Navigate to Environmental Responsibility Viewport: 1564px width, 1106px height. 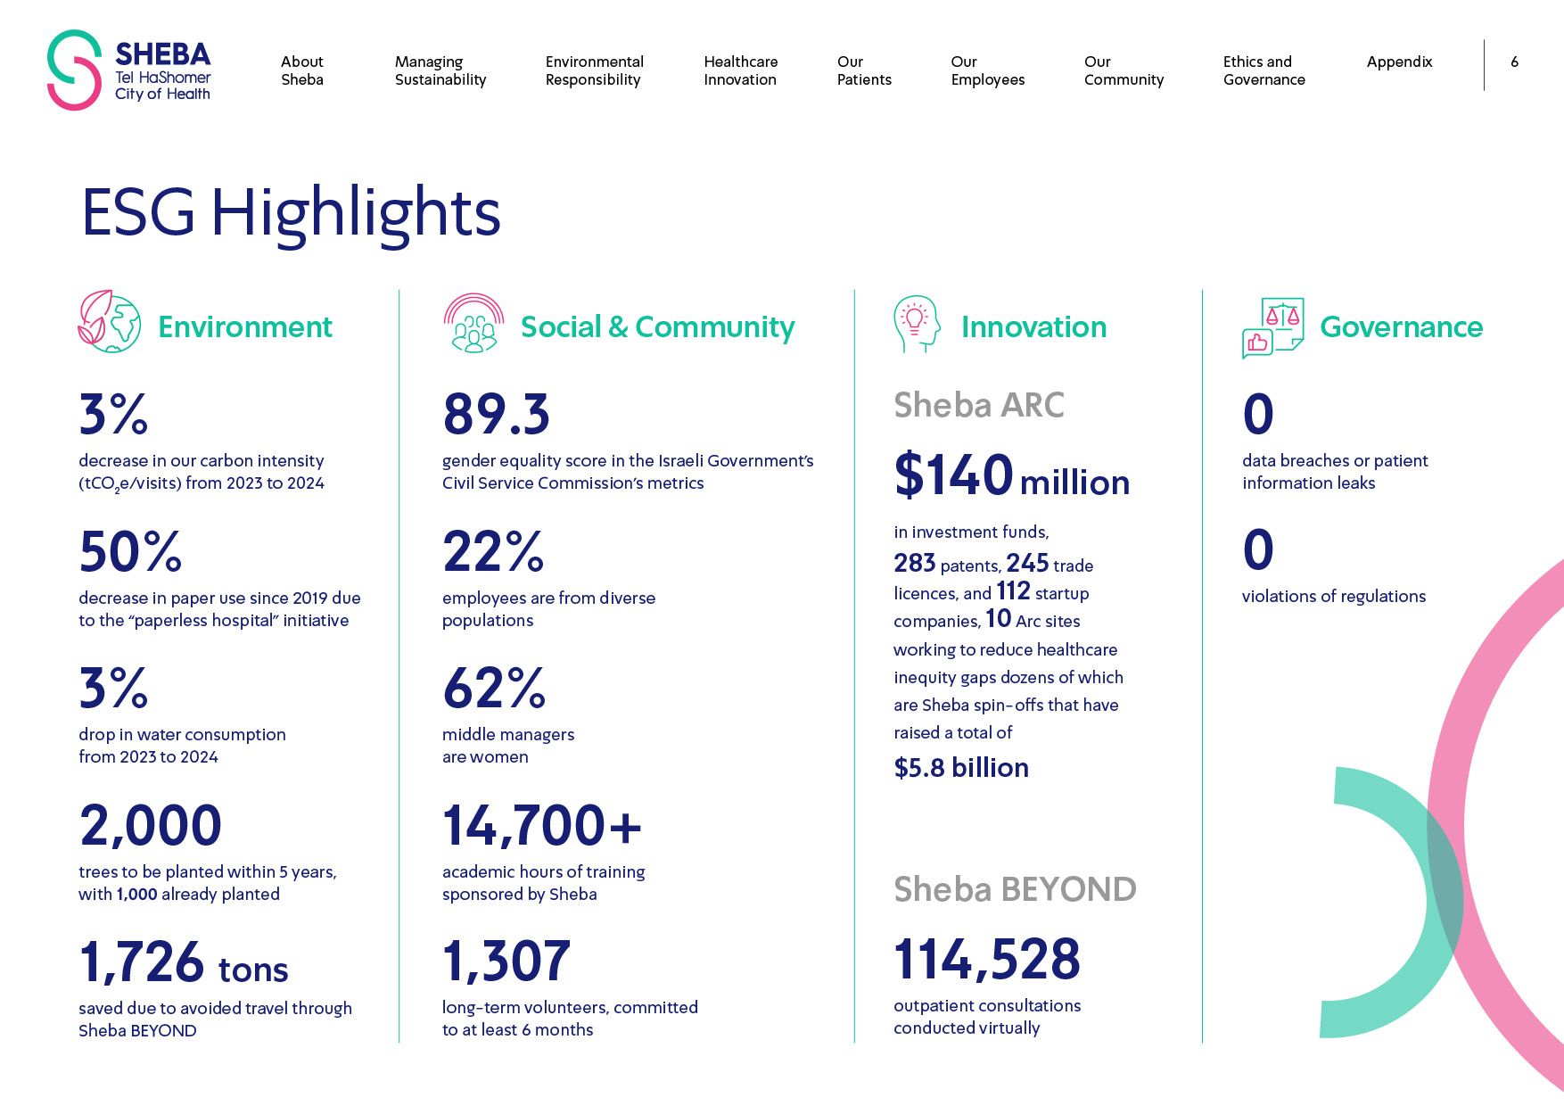[594, 70]
